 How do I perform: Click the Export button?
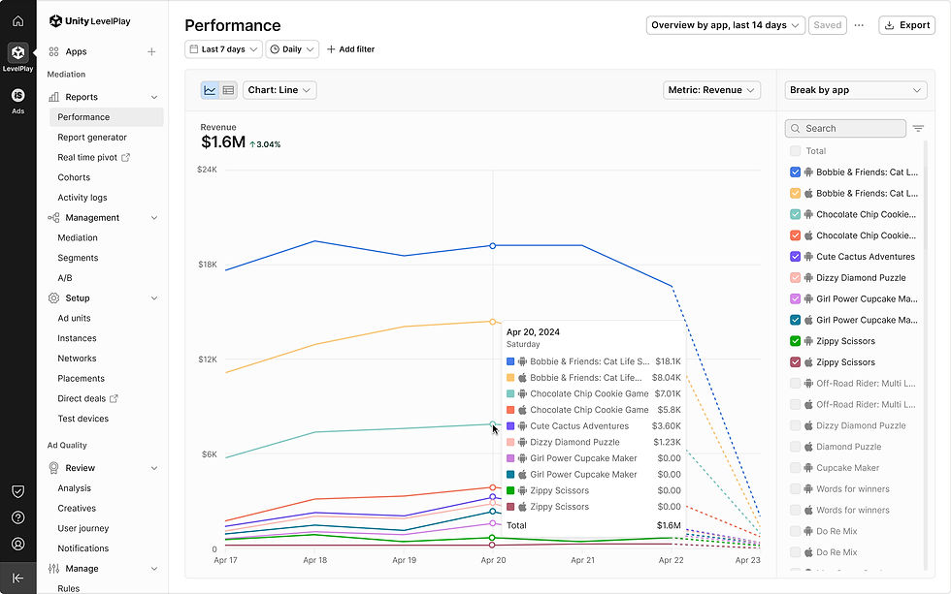[906, 25]
